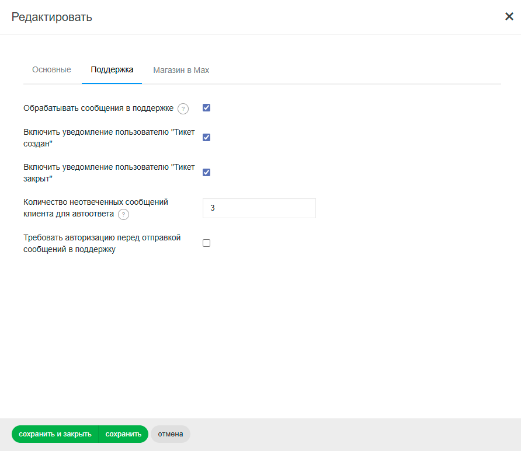Viewport: 521px width, 451px height.
Task: Click the help icon beside "Обрабатывать сообщения в поддержке"
Action: click(x=183, y=109)
